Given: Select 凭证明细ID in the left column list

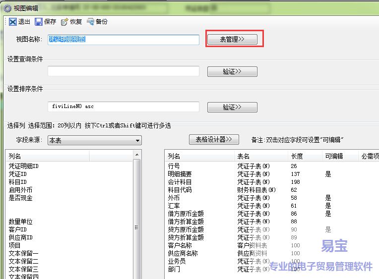Looking at the screenshot, I should point(23,166).
